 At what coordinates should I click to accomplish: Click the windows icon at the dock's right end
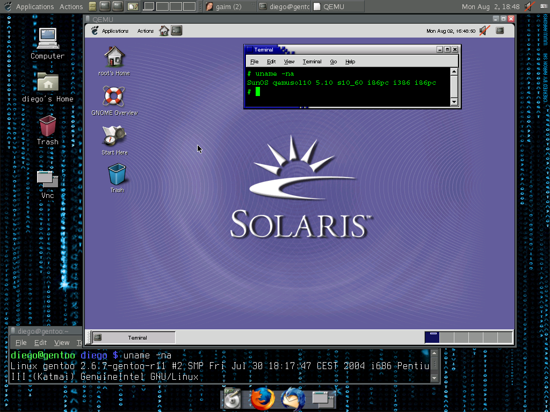coord(323,399)
